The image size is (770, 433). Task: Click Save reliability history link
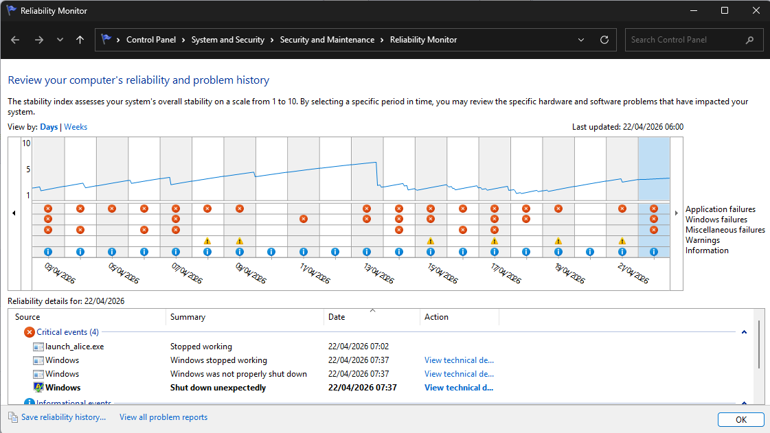tap(63, 417)
